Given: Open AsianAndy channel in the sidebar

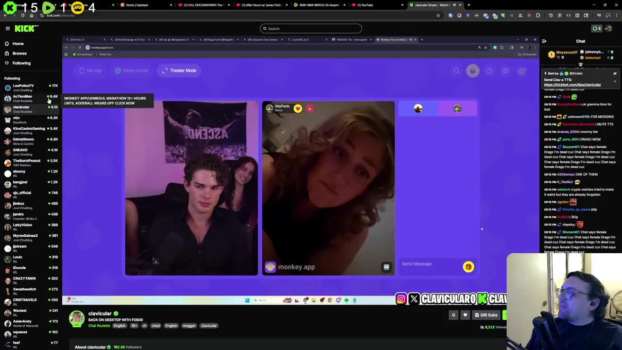Looking at the screenshot, I should (30, 323).
